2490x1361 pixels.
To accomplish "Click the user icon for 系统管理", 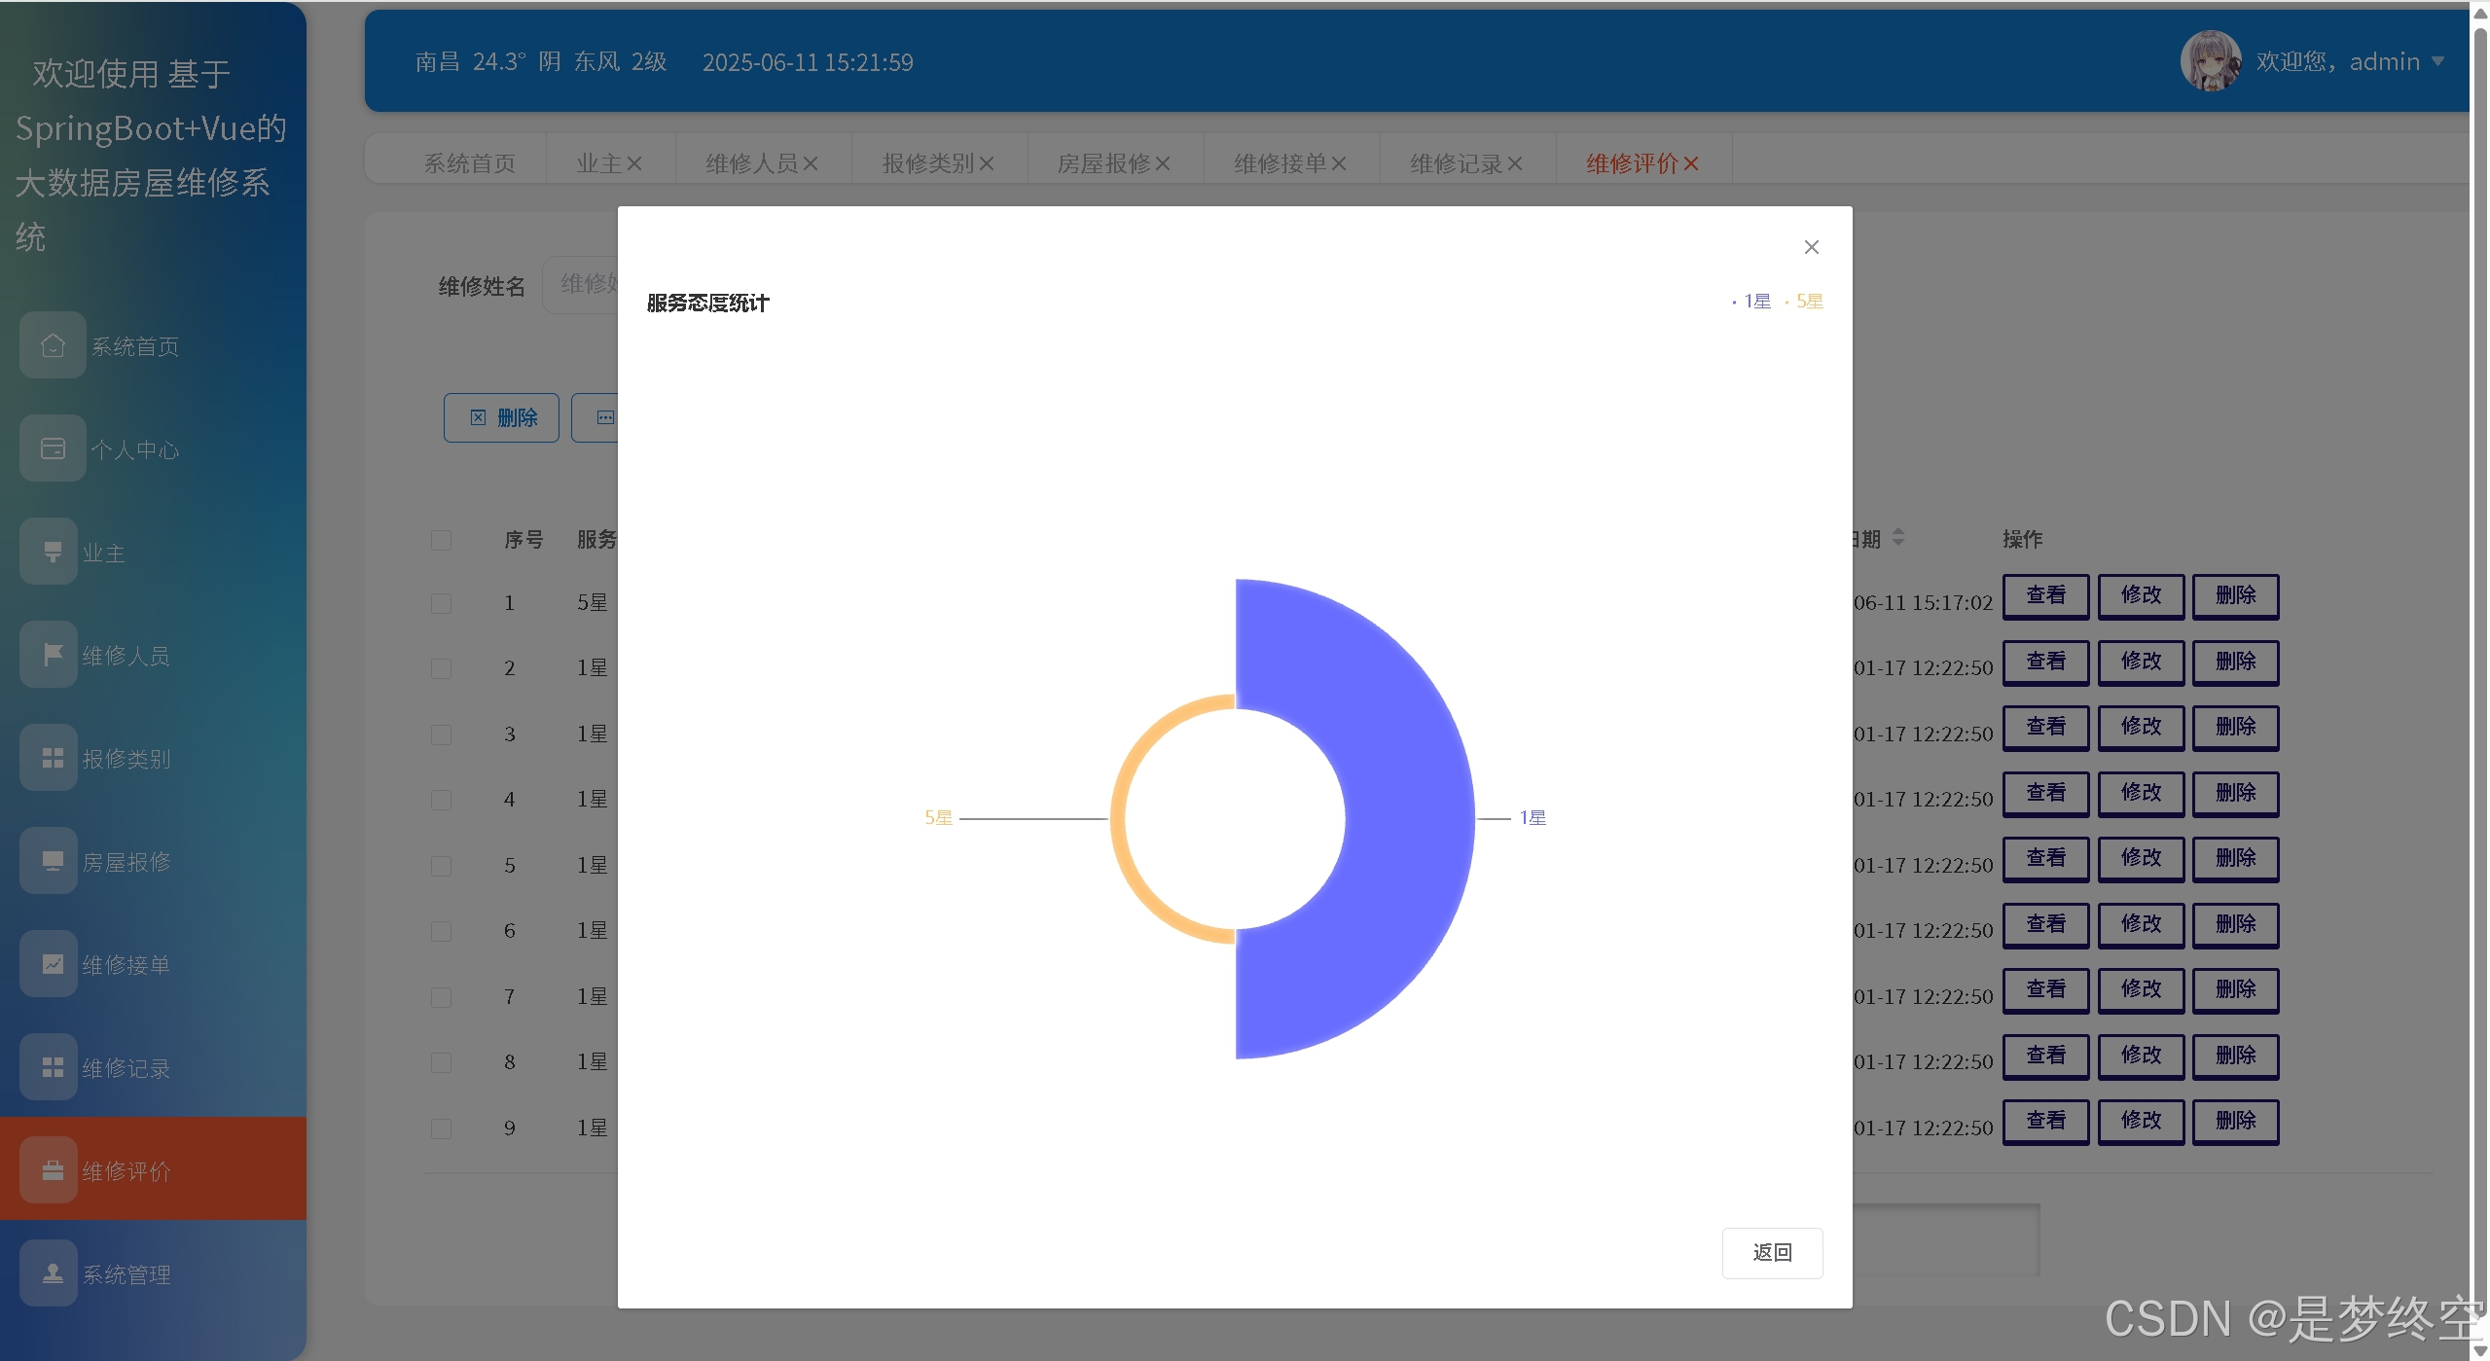I will pyautogui.click(x=53, y=1273).
